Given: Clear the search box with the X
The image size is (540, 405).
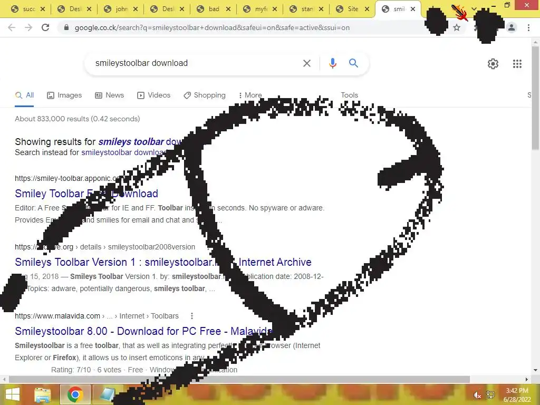Looking at the screenshot, I should (306, 63).
